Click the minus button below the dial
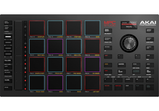Image resolution: width=159 pixels, height=111 pixels. tap(120, 57)
